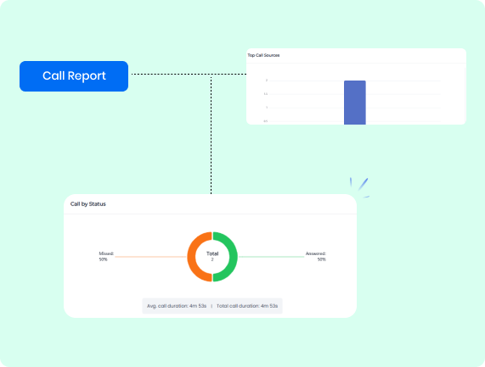Click the y-axis value 2

(267, 81)
